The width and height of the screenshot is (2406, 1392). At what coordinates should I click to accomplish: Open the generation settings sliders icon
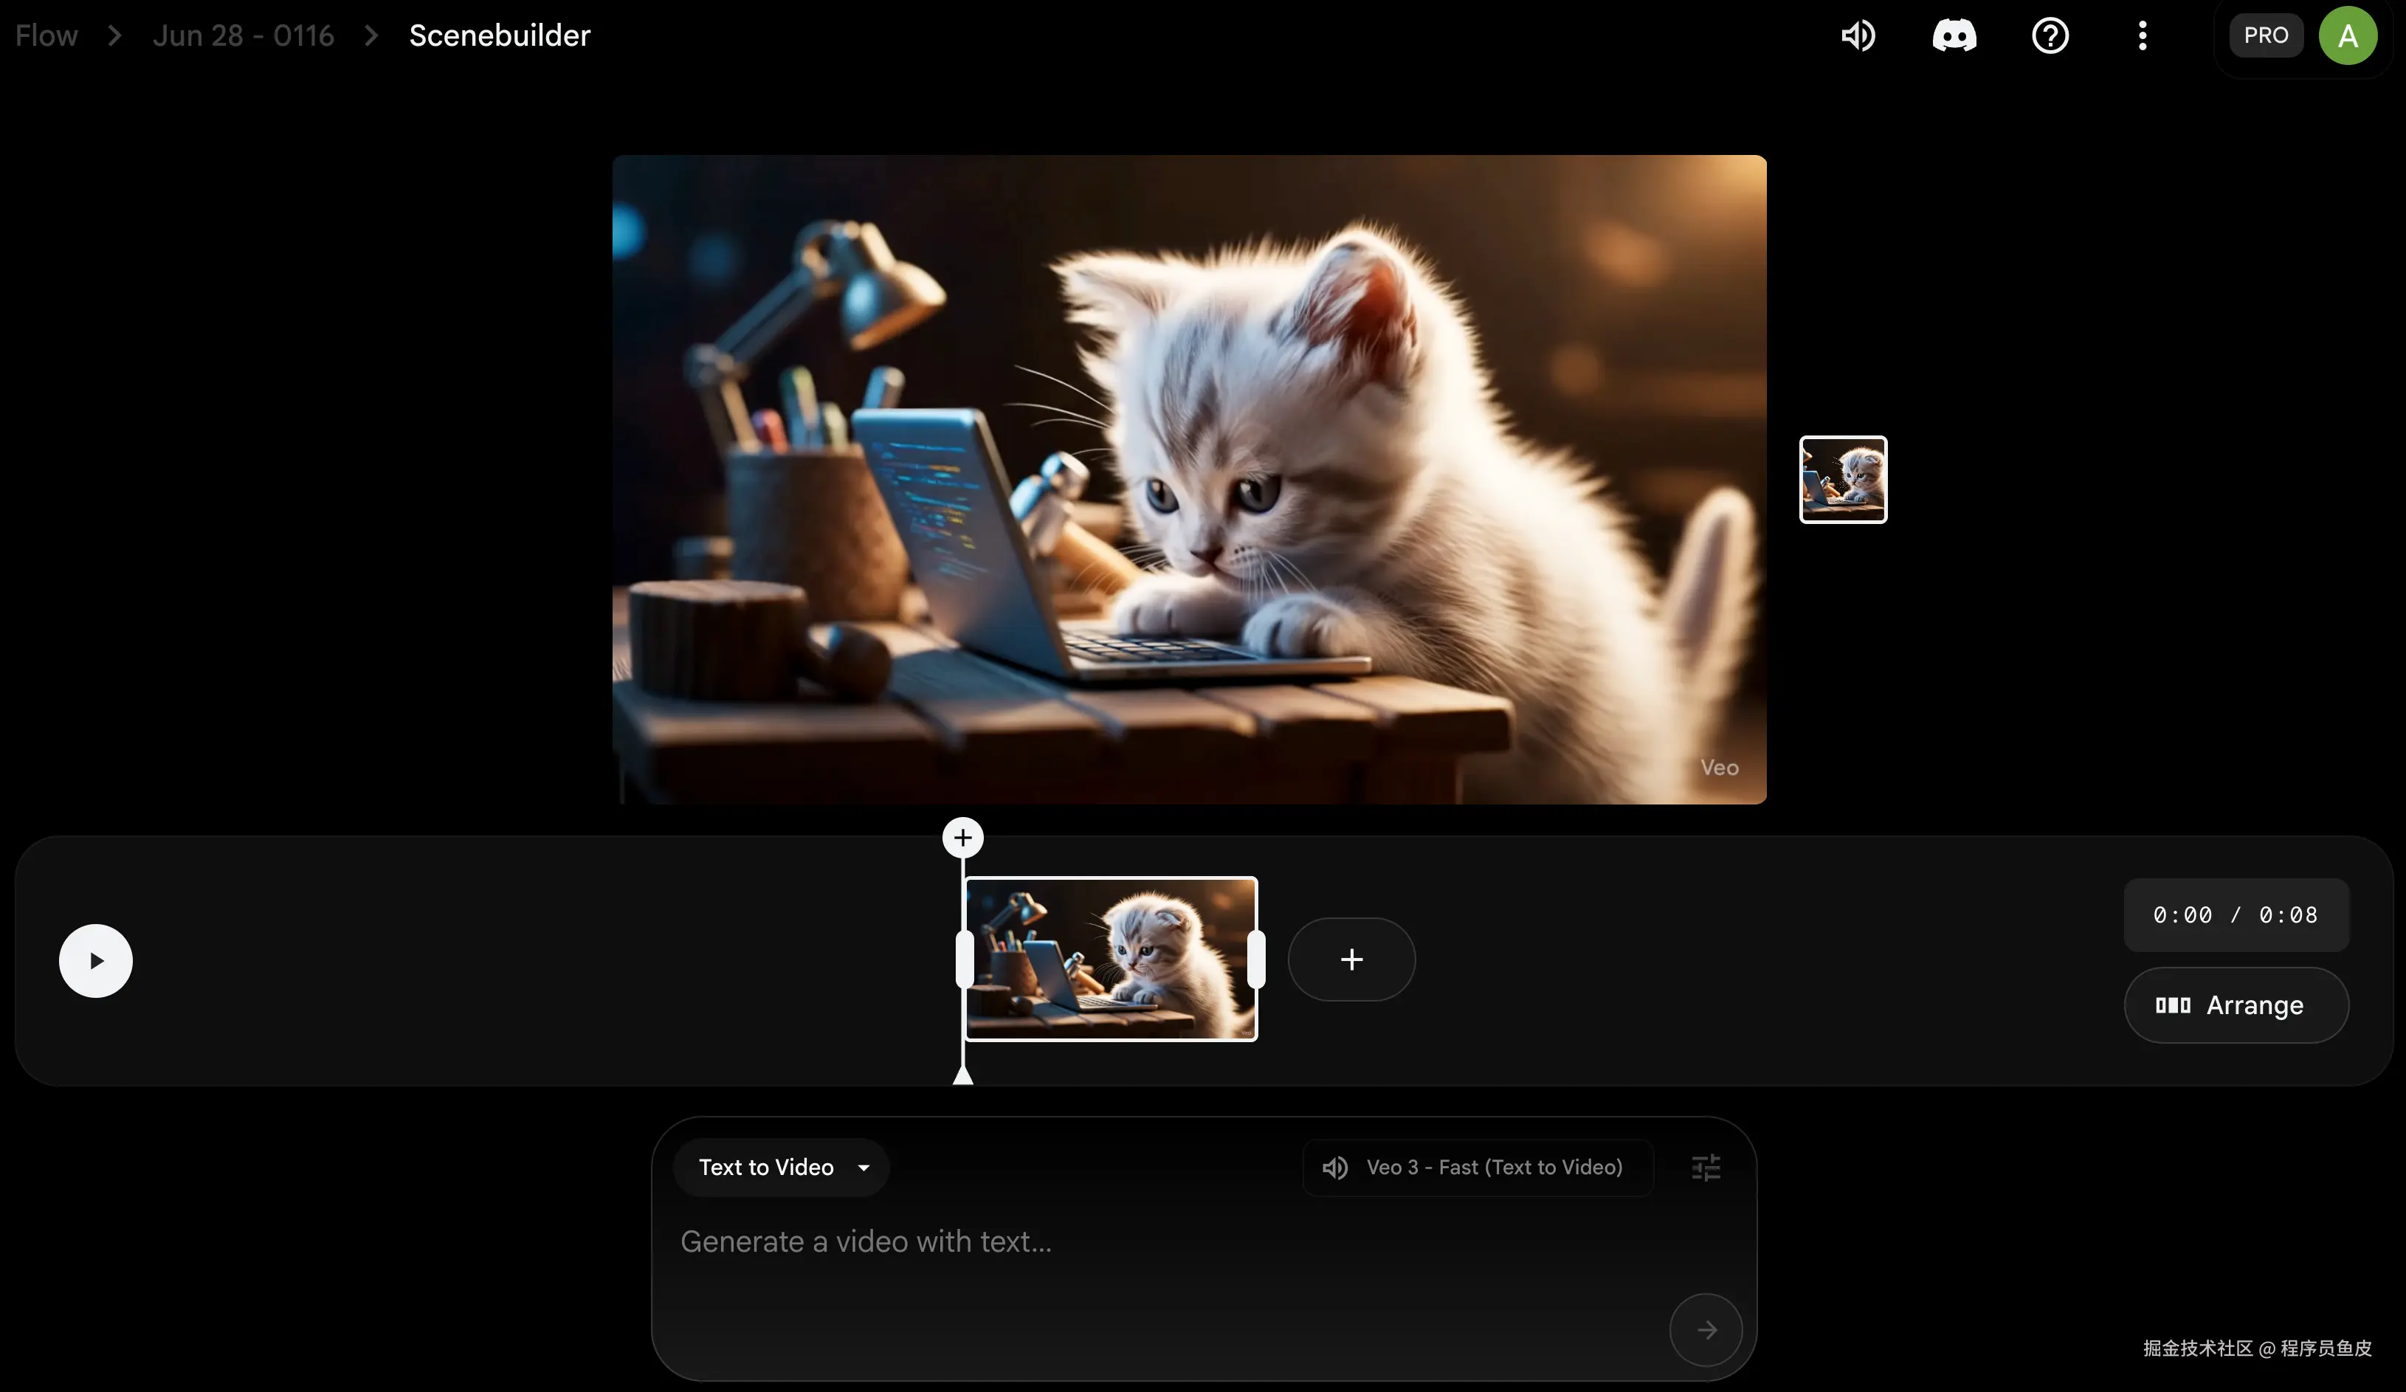pos(1705,1167)
